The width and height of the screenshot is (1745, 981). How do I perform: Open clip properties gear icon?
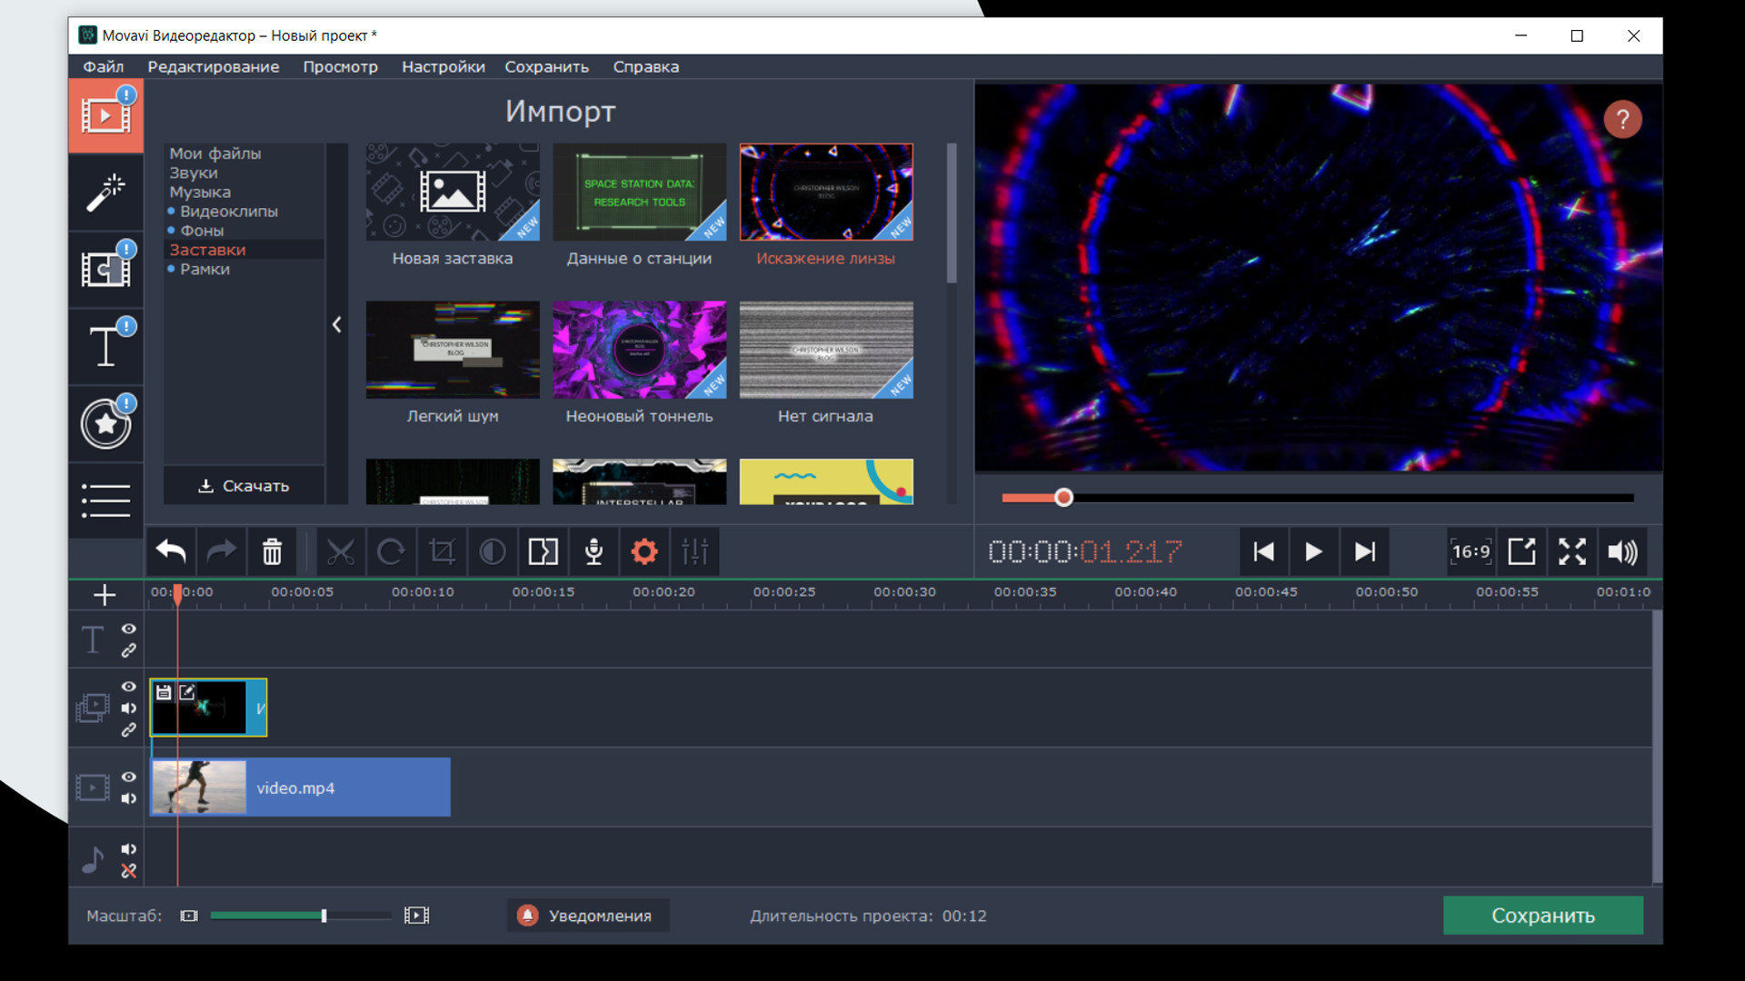pyautogui.click(x=644, y=551)
